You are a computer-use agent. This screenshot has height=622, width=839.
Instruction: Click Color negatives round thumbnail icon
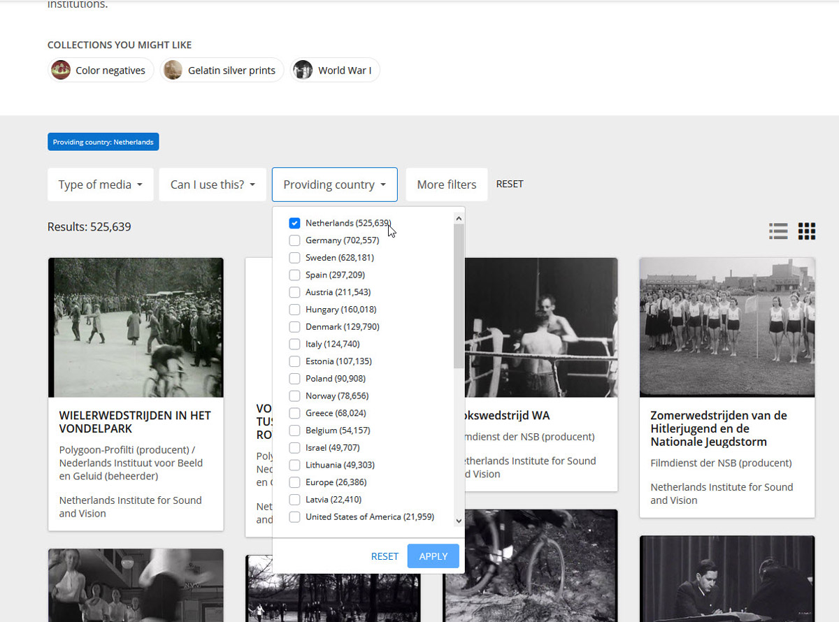coord(61,70)
